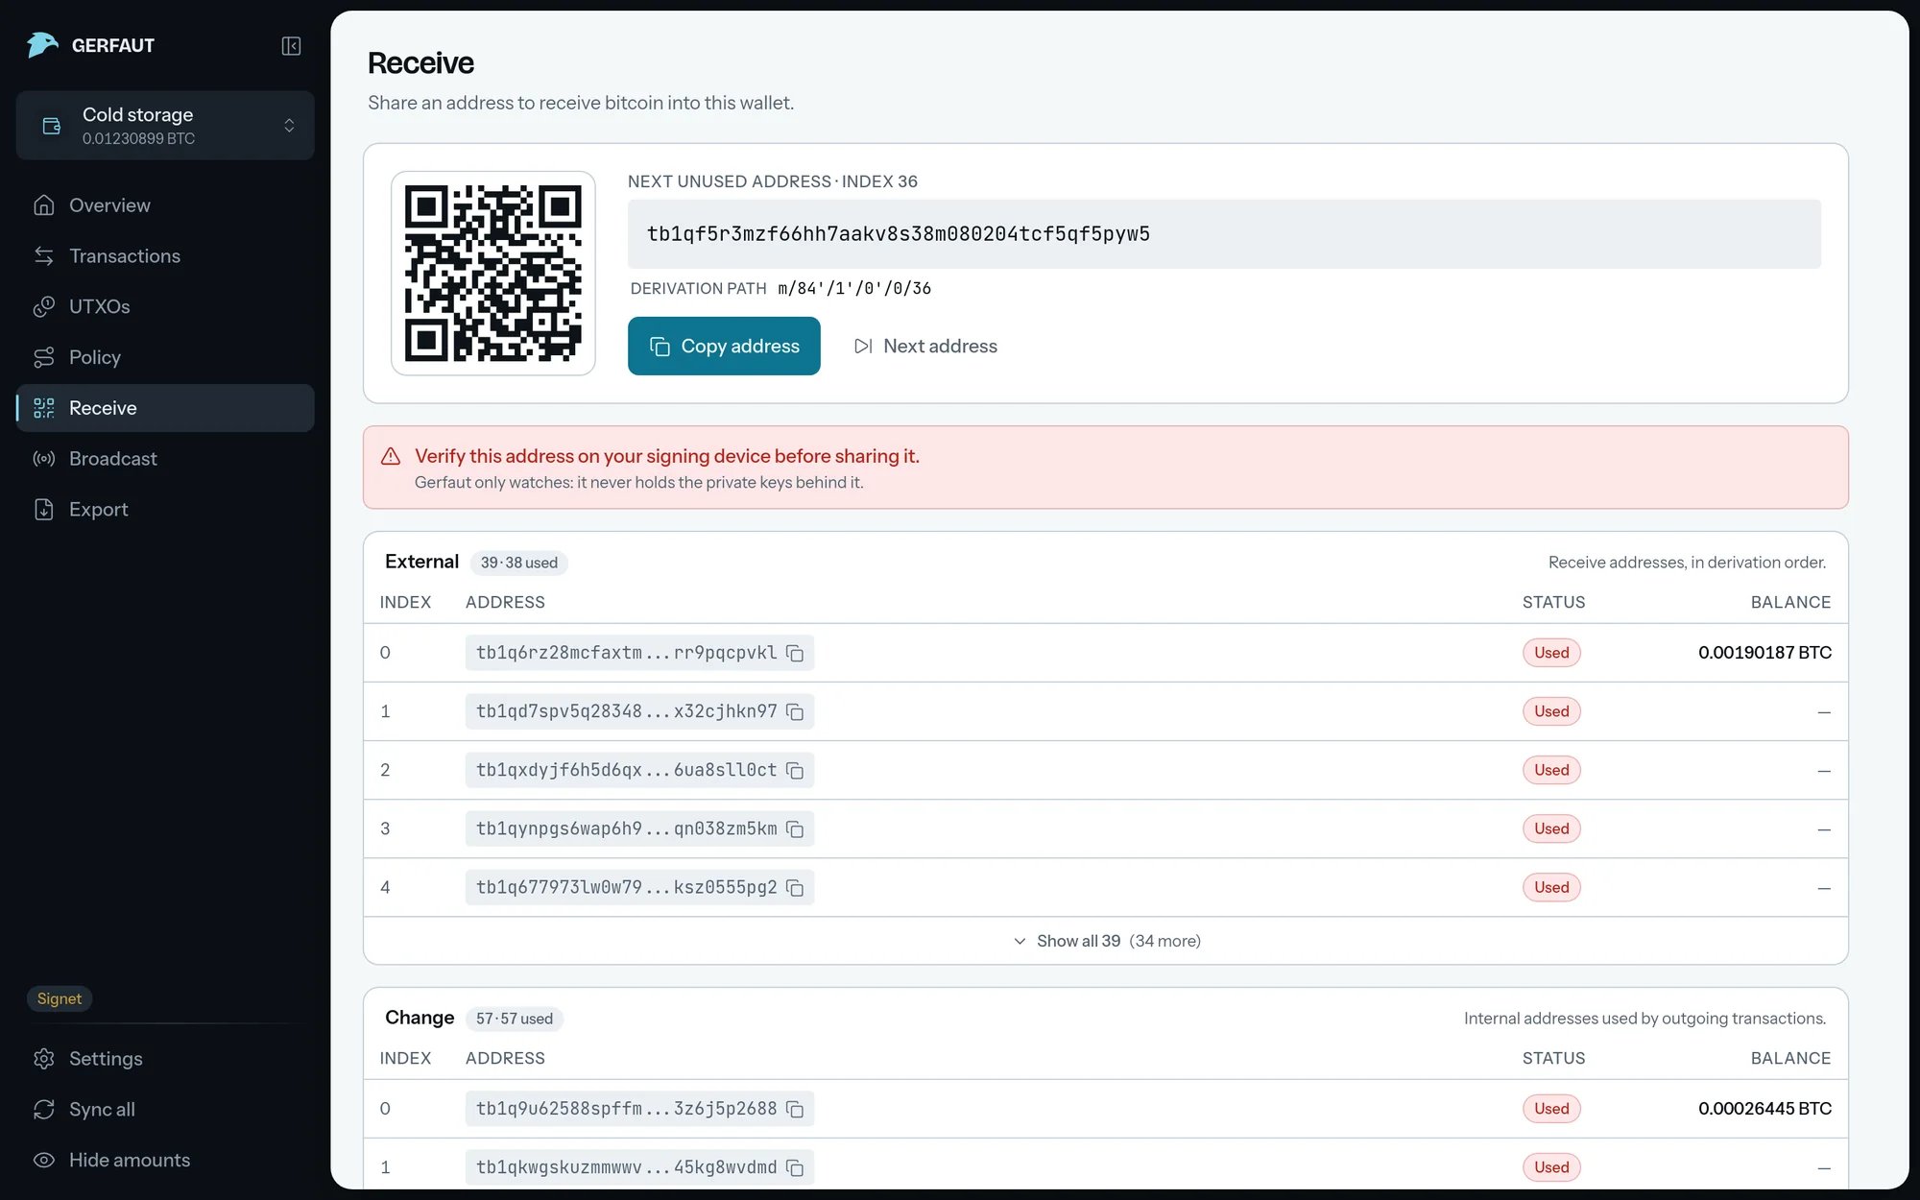This screenshot has height=1200, width=1920.
Task: Collapse the sidebar panel icon
Action: (291, 46)
